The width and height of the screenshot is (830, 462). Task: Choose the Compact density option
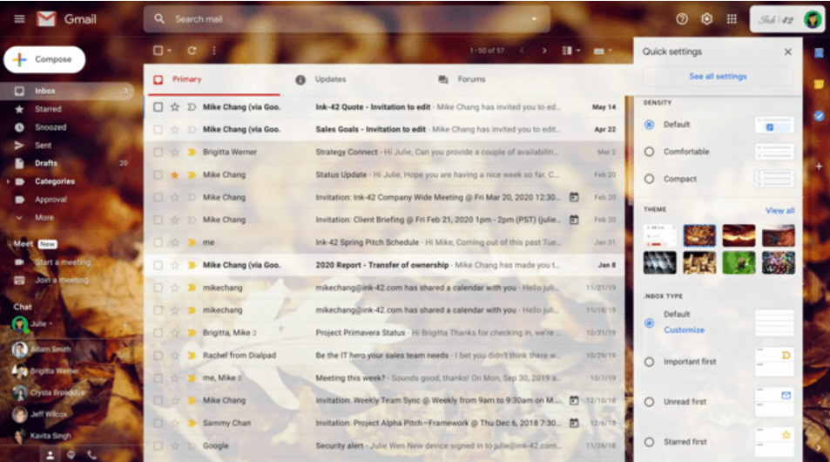tap(649, 179)
